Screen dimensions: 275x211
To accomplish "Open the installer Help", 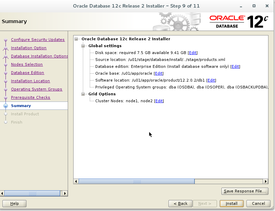I will [14, 203].
